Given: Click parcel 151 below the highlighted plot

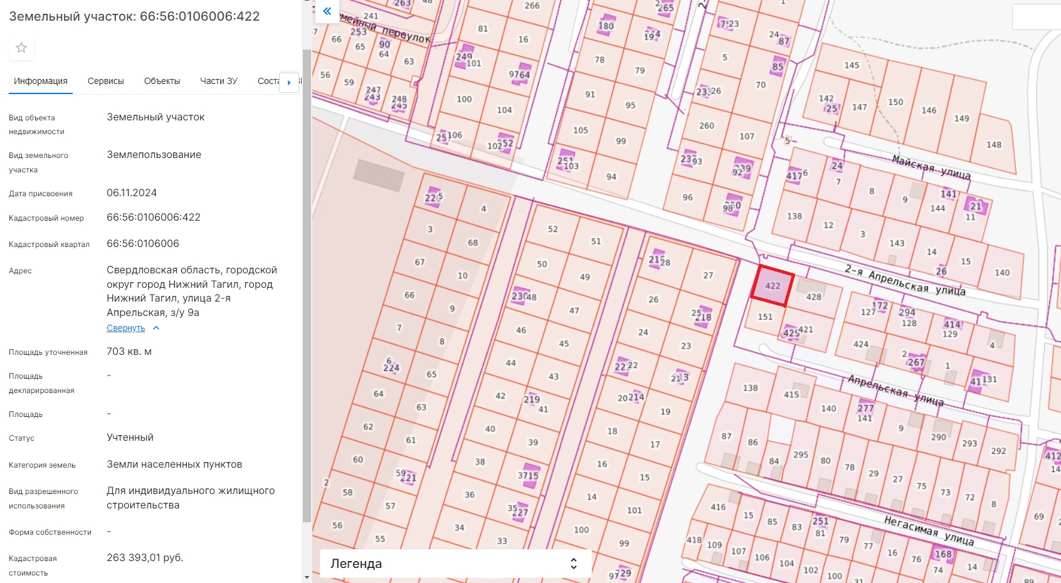Looking at the screenshot, I should click(x=765, y=317).
